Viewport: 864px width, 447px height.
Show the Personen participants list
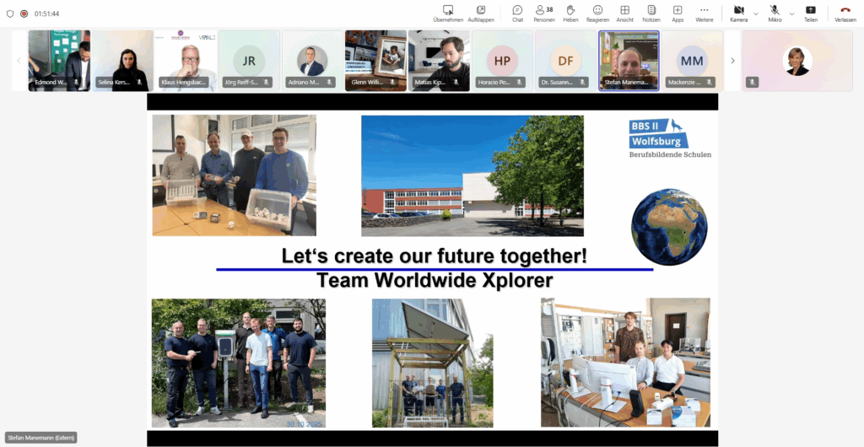[544, 13]
